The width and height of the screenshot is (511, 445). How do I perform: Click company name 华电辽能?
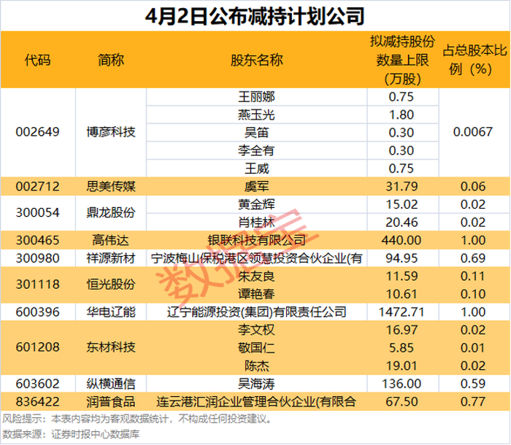pos(111,312)
